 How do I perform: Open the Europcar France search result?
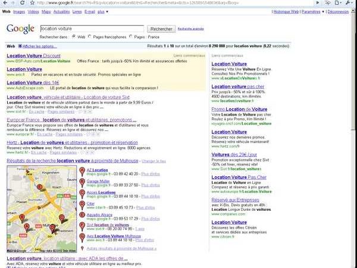click(x=24, y=120)
